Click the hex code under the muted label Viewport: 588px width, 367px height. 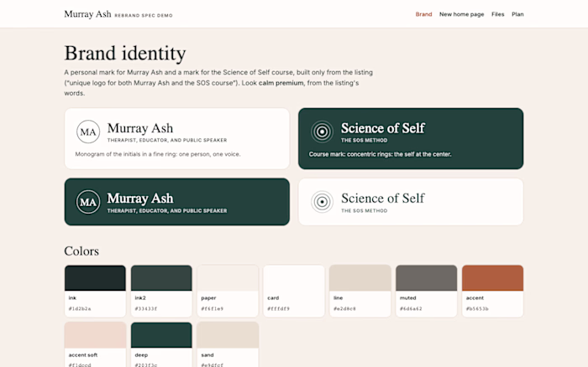[x=411, y=308]
